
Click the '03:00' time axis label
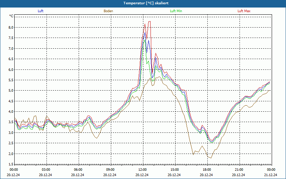click(47, 170)
